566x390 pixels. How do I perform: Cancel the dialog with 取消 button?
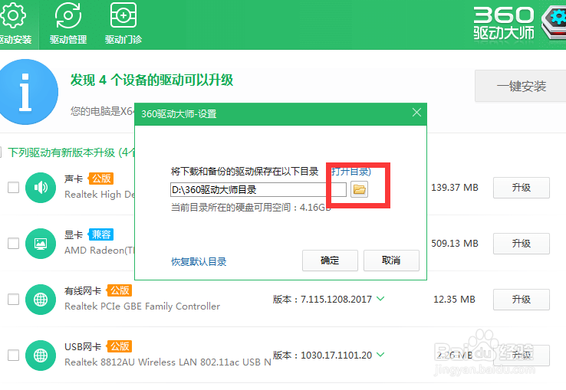coord(391,261)
